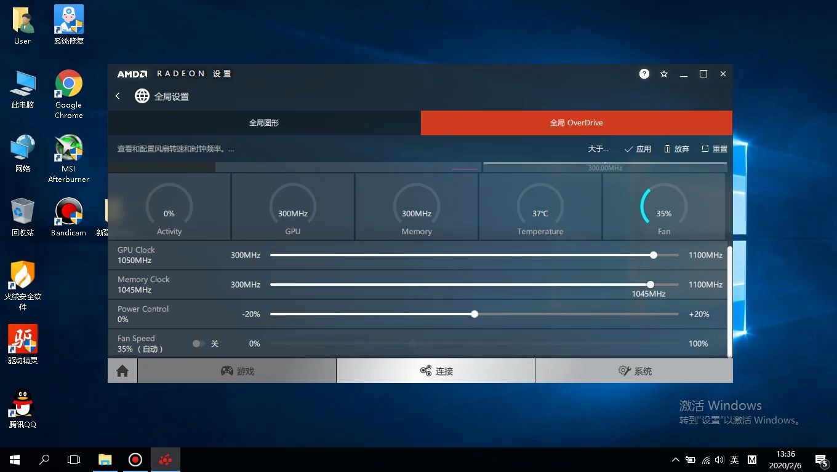Open the 腾讯QQ desktop shortcut
837x472 pixels.
point(23,409)
